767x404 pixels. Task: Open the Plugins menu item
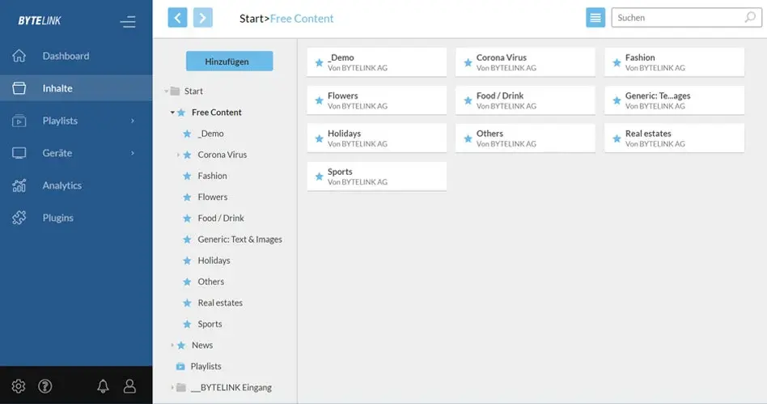click(x=76, y=218)
